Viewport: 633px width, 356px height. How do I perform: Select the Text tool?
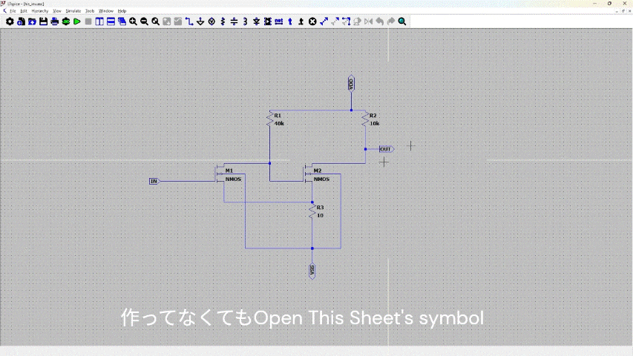pos(290,22)
